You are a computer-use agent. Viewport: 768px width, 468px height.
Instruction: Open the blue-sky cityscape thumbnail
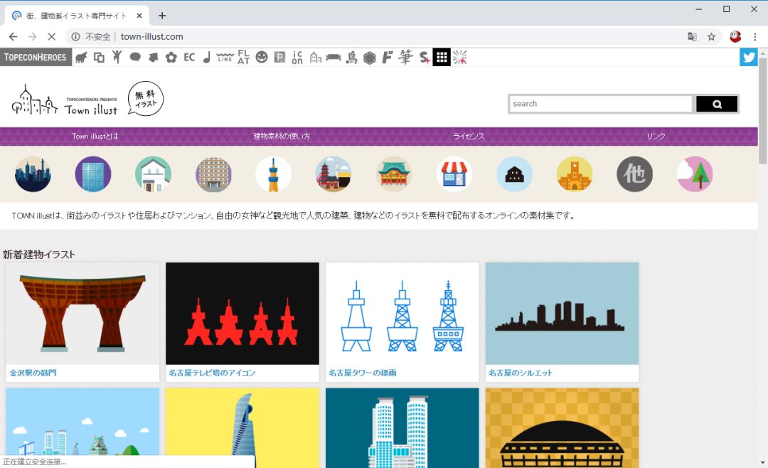(x=82, y=422)
